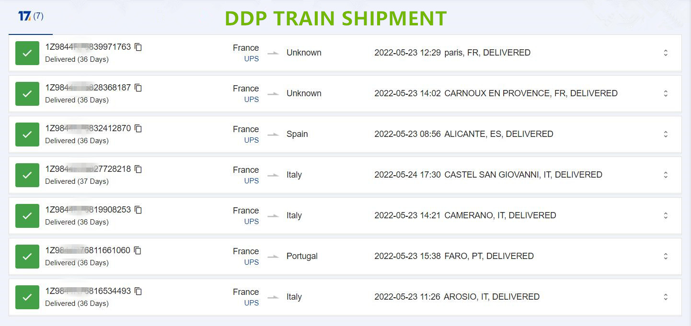Toggle green checkmark for the Paris delivery

pyautogui.click(x=27, y=53)
